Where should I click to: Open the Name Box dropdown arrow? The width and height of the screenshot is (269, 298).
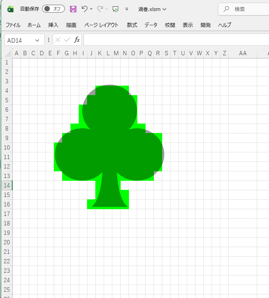(37, 40)
